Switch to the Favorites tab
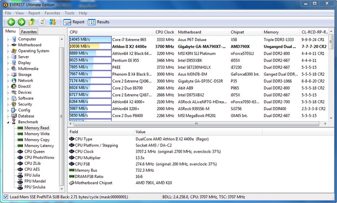The image size is (337, 203). coord(29,32)
